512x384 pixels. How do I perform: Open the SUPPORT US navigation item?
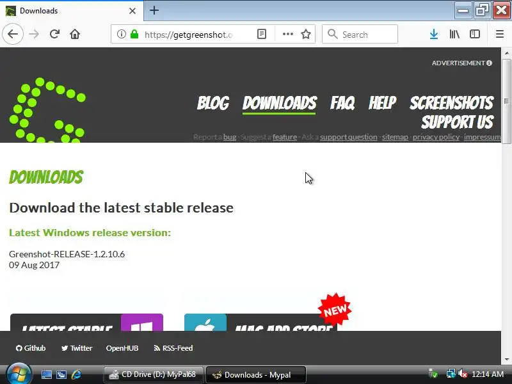pos(457,122)
